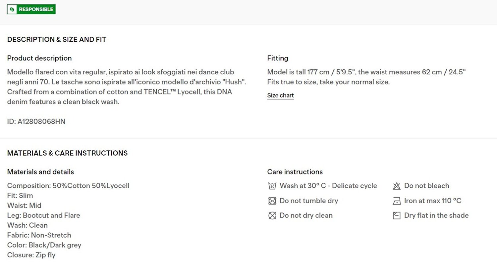Click the Description & Size and Fit heading
The height and width of the screenshot is (266, 497).
point(57,40)
